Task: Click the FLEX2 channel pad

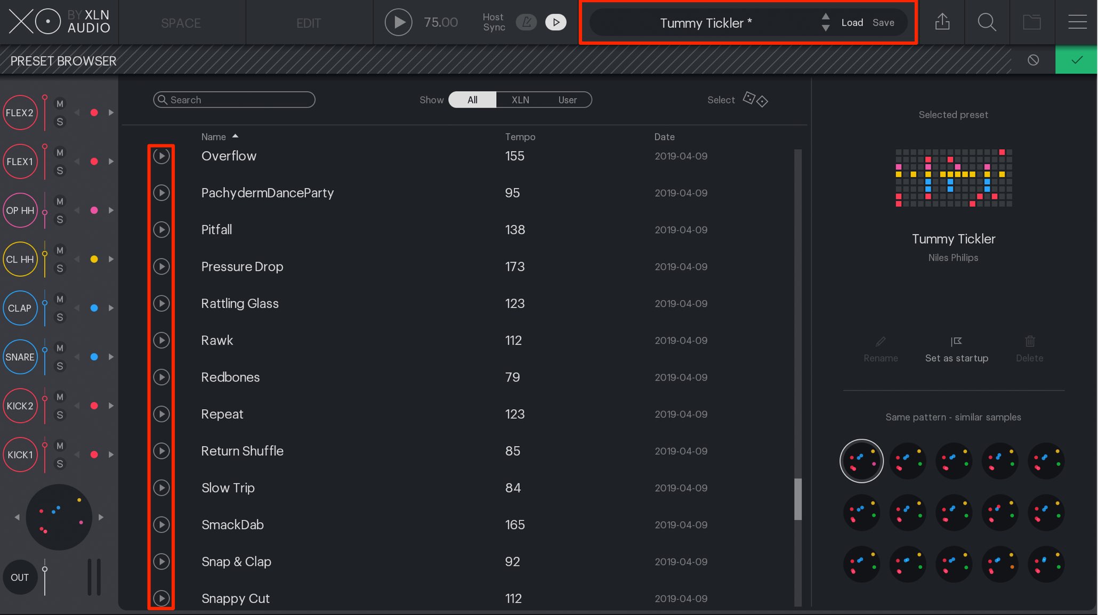Action: pyautogui.click(x=20, y=112)
